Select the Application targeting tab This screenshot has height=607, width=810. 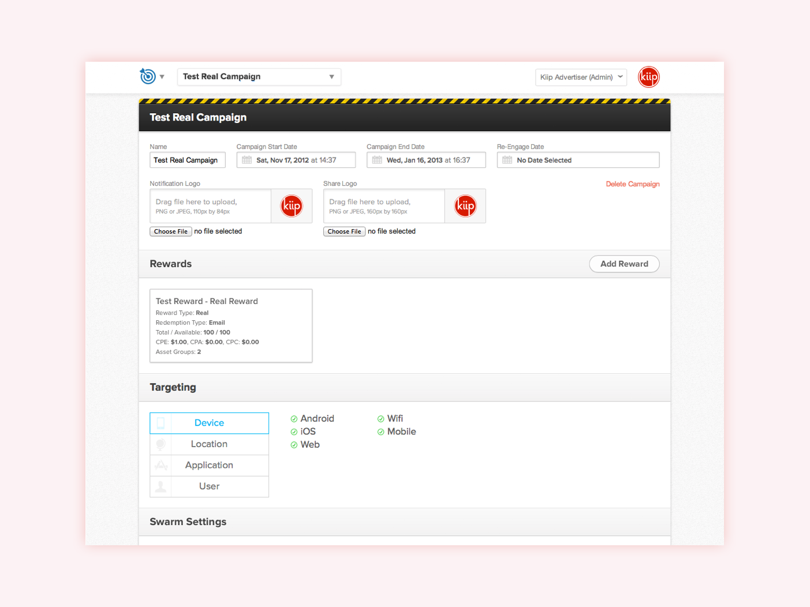point(209,465)
